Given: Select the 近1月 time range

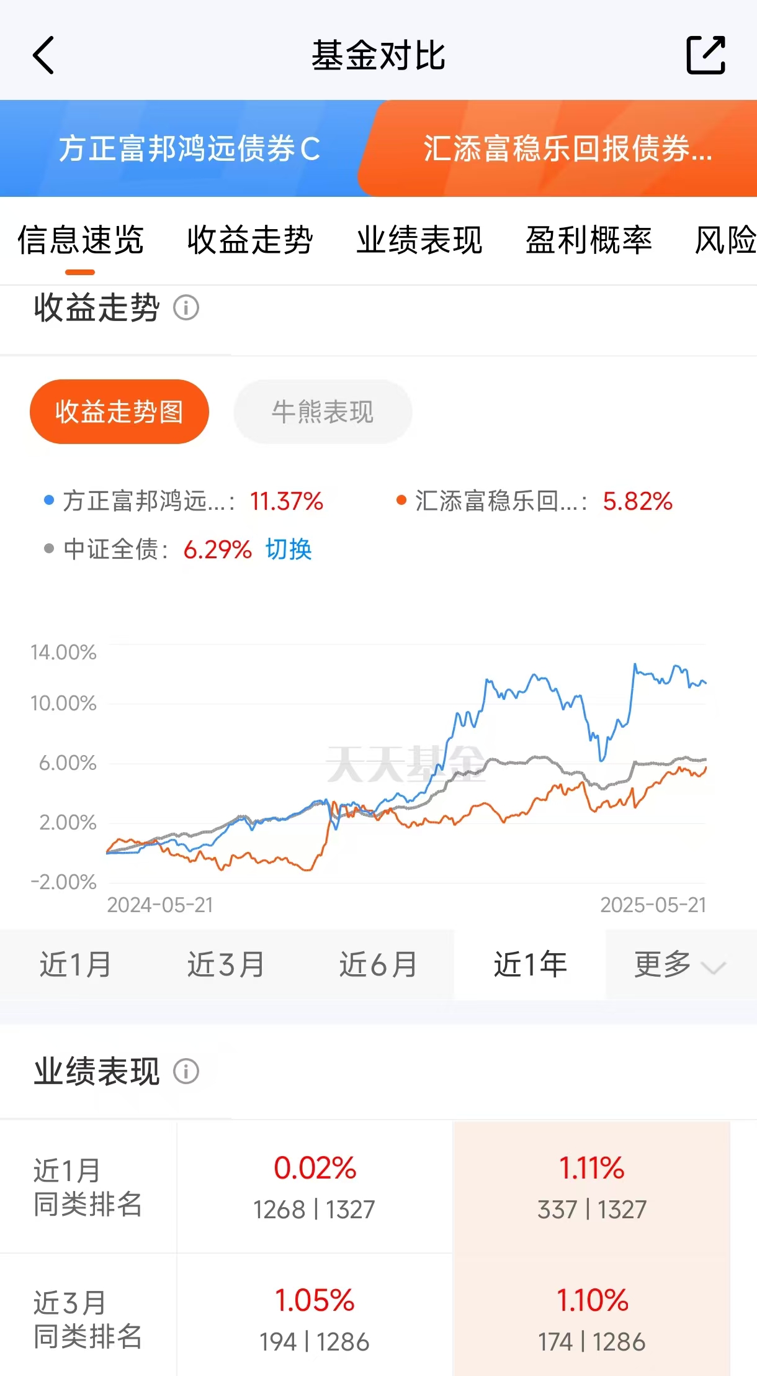Looking at the screenshot, I should coord(76,965).
